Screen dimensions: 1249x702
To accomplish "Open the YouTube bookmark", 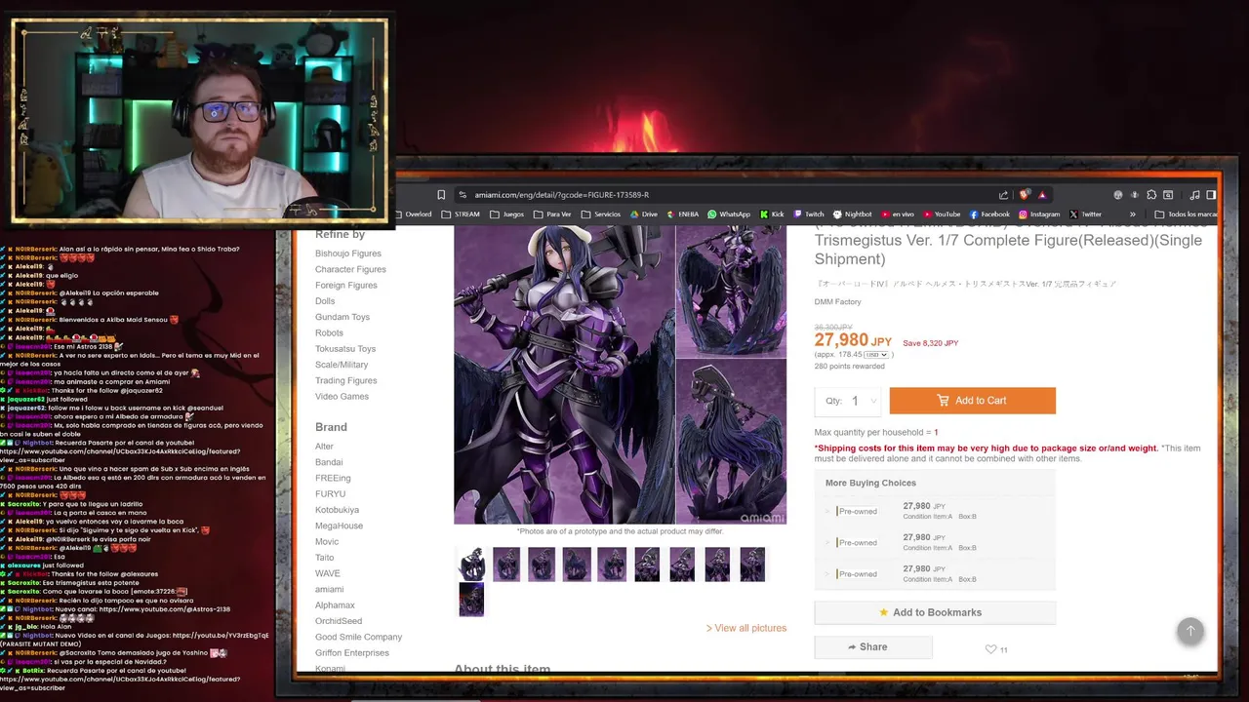I will coord(942,214).
